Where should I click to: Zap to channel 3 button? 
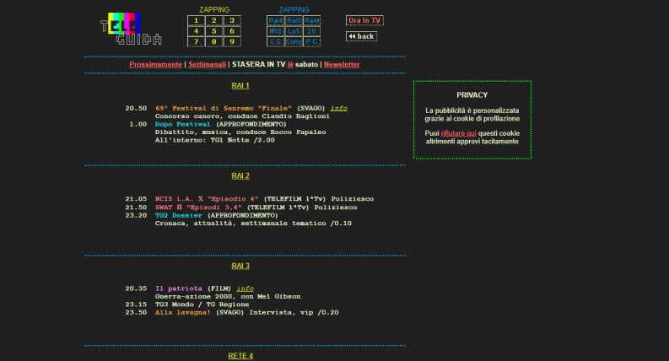click(x=232, y=20)
